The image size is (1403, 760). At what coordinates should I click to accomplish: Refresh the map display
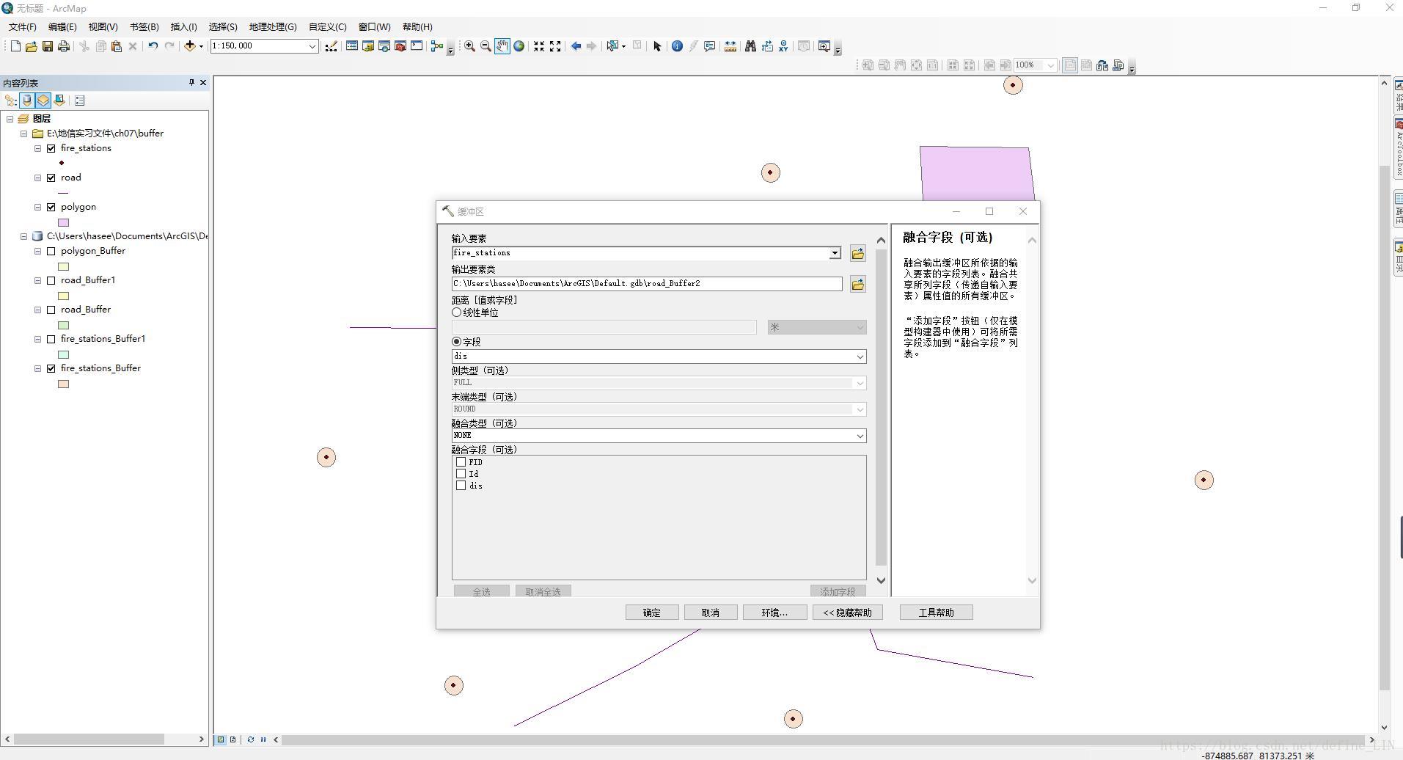(251, 739)
